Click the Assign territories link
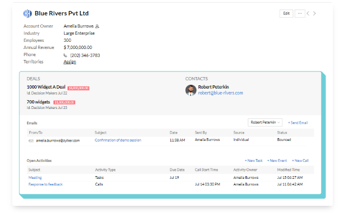The width and height of the screenshot is (342, 213). tap(70, 62)
